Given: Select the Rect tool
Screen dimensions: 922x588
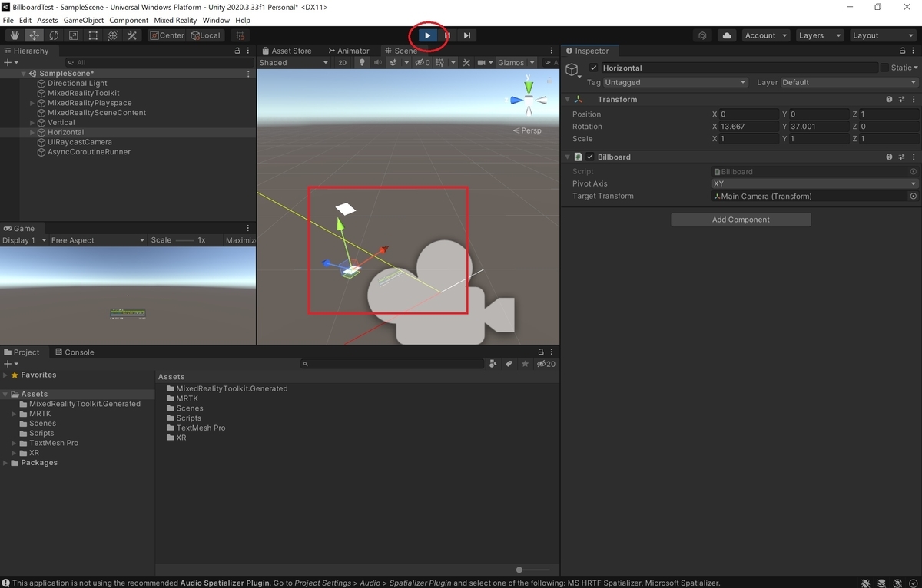Looking at the screenshot, I should click(93, 35).
